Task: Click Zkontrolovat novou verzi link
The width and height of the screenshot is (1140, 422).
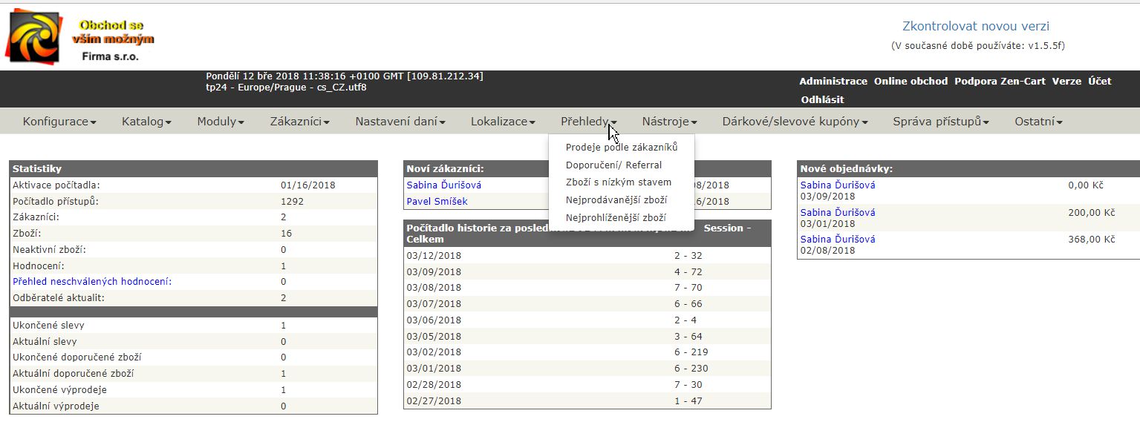Action: tap(975, 27)
